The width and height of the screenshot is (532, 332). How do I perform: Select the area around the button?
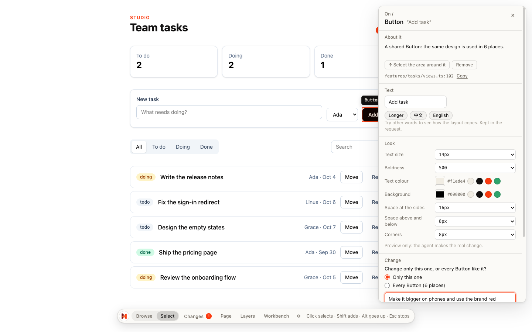click(417, 65)
